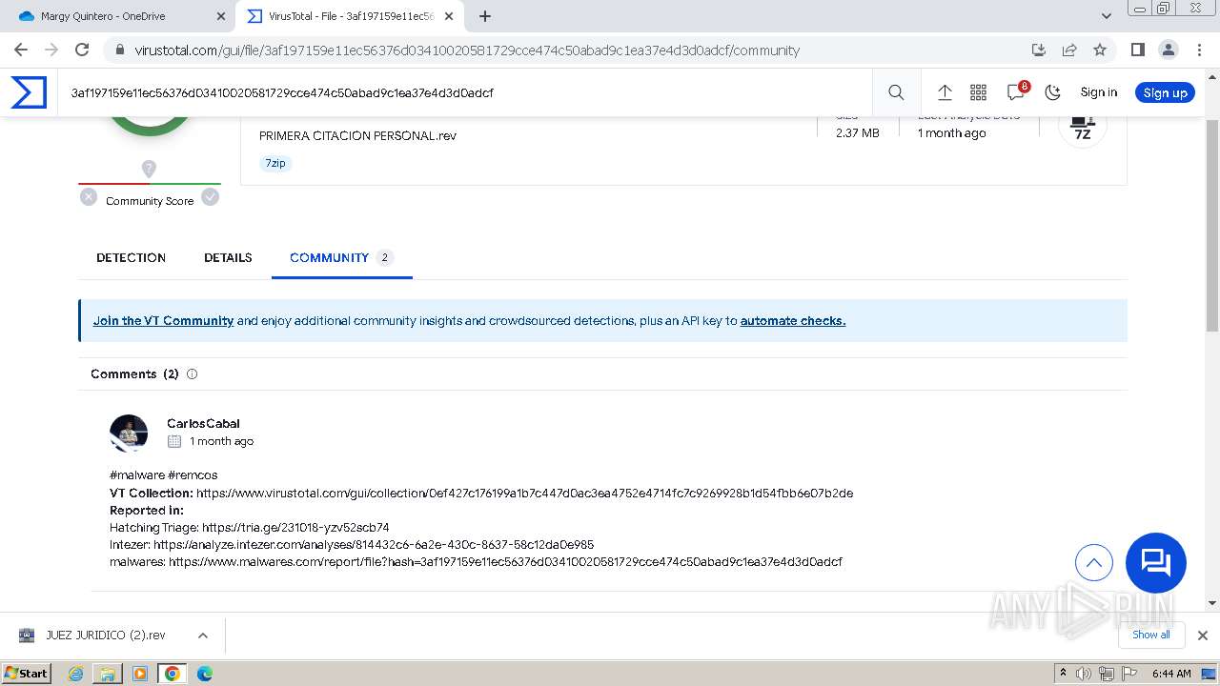Open CarlosCabal username link
The height and width of the screenshot is (686, 1220).
pyautogui.click(x=203, y=423)
